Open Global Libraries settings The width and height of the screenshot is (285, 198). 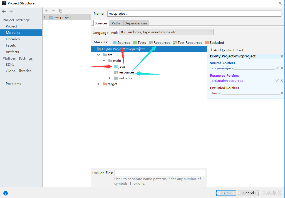pos(19,71)
